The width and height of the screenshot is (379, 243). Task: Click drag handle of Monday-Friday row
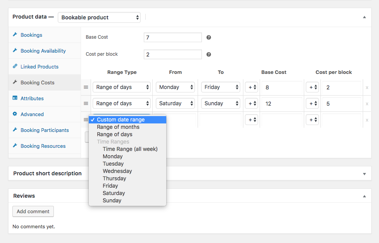click(x=86, y=87)
